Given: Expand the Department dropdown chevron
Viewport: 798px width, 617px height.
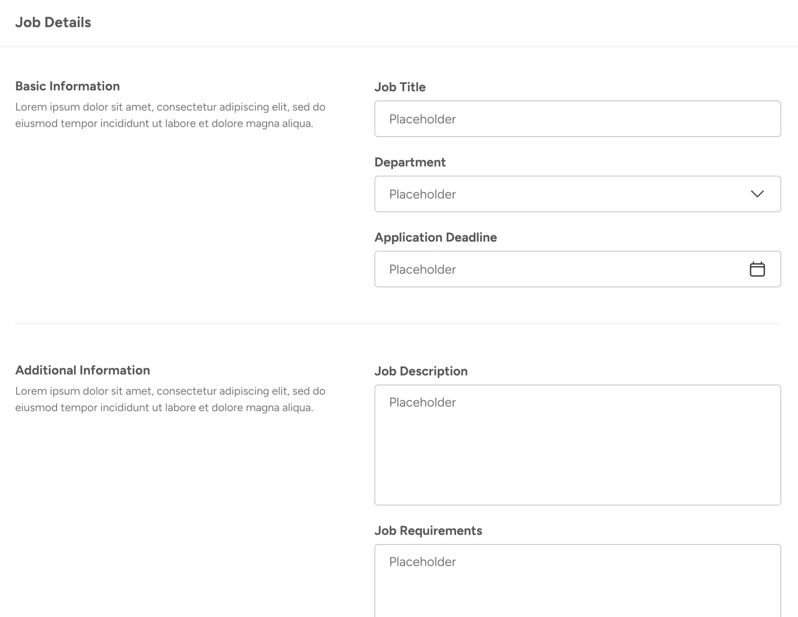Looking at the screenshot, I should (x=757, y=194).
